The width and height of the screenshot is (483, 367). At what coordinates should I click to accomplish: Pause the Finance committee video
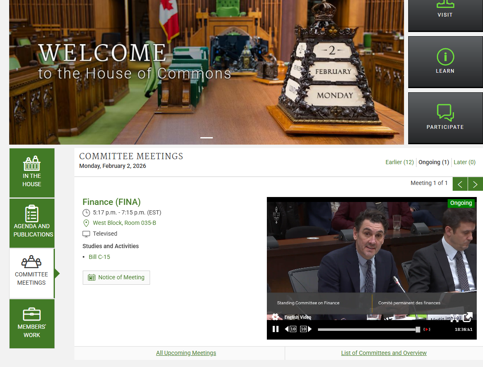tap(275, 329)
